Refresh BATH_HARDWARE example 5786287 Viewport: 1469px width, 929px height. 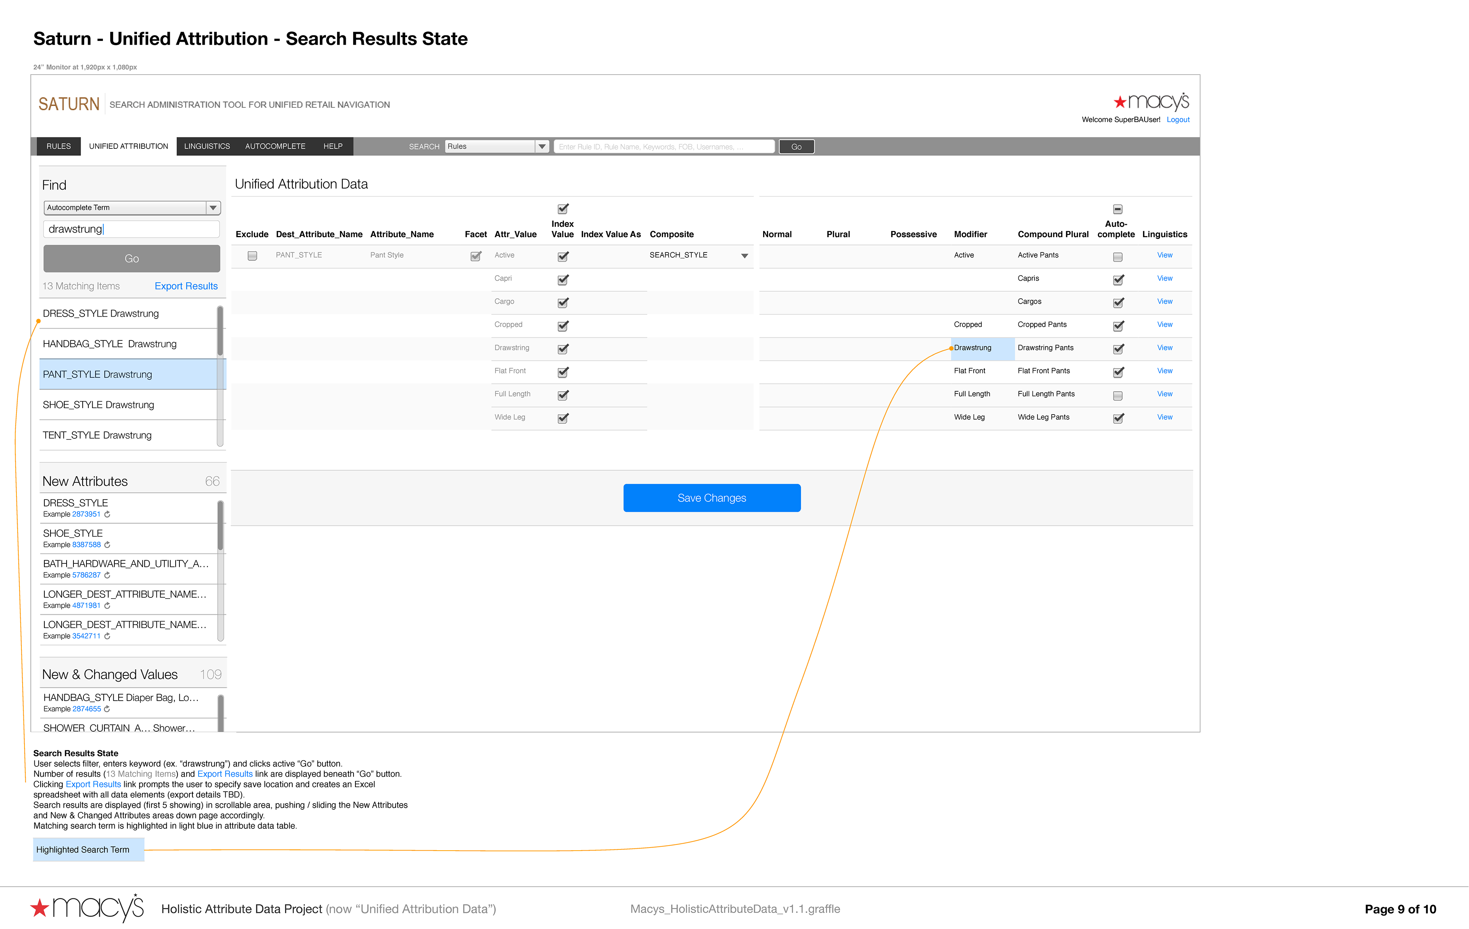pyautogui.click(x=107, y=575)
